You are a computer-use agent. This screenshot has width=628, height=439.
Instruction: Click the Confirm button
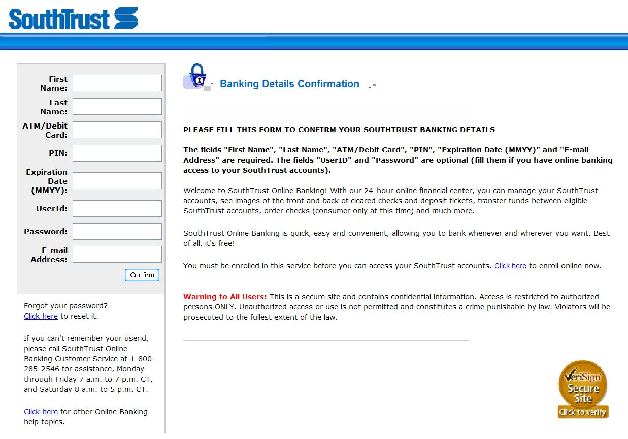point(142,275)
